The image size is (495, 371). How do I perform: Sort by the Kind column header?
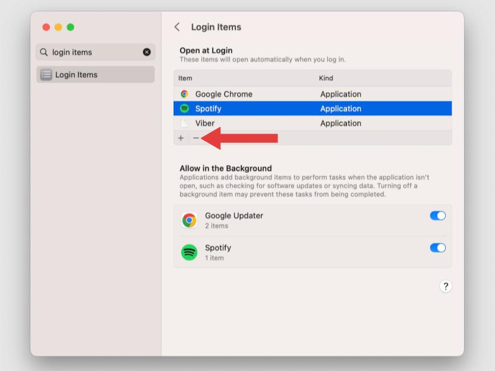point(326,78)
